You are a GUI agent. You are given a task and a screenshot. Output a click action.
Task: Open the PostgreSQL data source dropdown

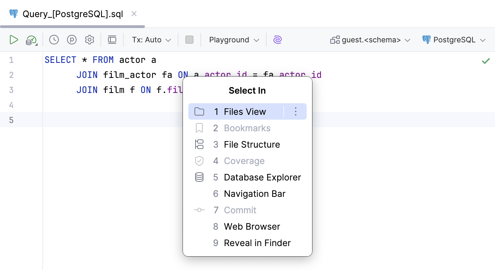(x=454, y=40)
